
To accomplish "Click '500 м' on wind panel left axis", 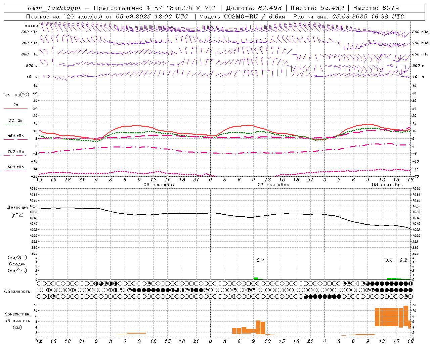I will pos(32,66).
